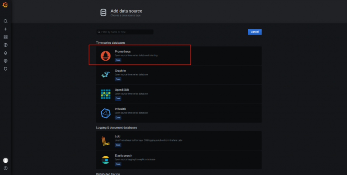Click the 'Distributed tracing' heading
The image size is (347, 175).
108,174
